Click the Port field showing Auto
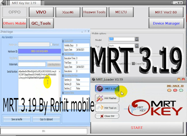The width and height of the screenshot is (187, 136). pos(122,46)
